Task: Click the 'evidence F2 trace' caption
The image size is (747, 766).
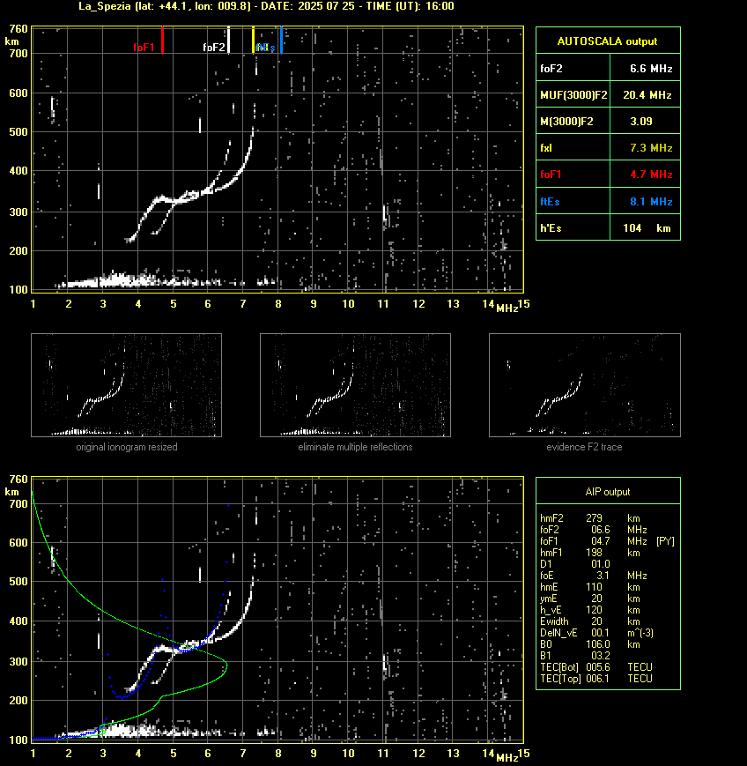Action: point(584,447)
